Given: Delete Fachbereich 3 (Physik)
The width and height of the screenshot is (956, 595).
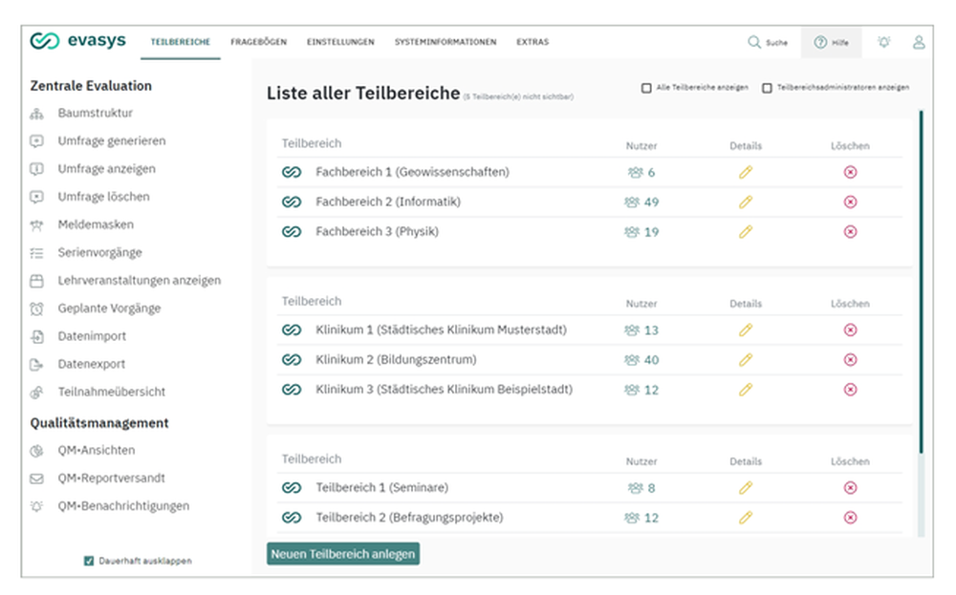Looking at the screenshot, I should click(850, 232).
